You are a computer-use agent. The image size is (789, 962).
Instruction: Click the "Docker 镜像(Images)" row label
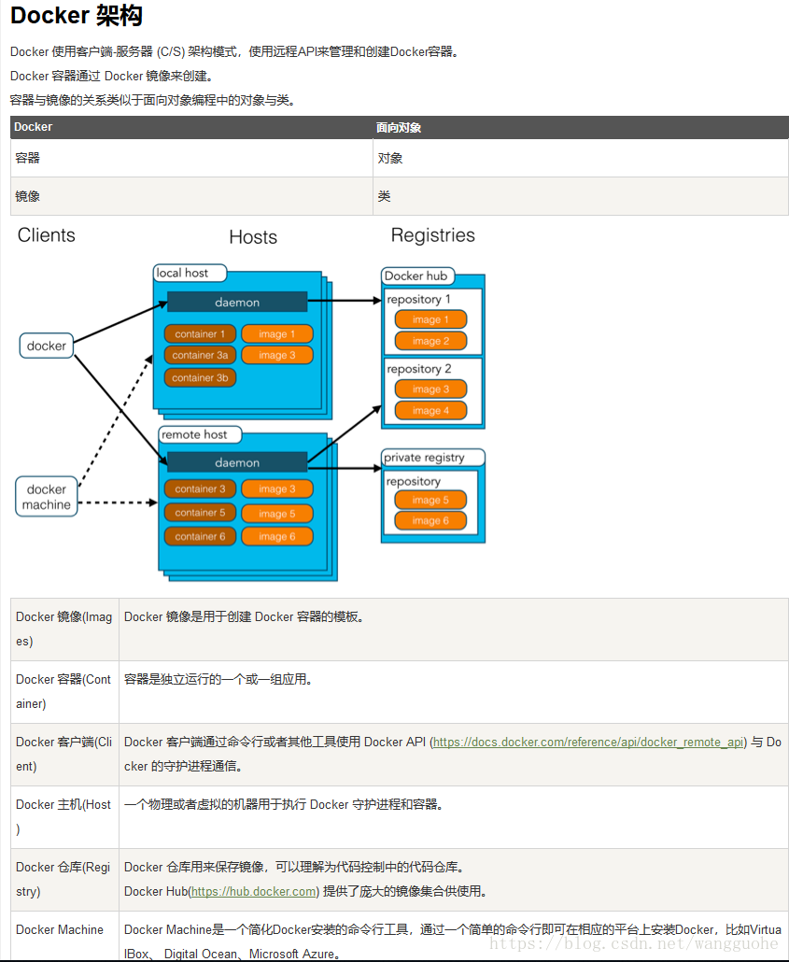64,629
